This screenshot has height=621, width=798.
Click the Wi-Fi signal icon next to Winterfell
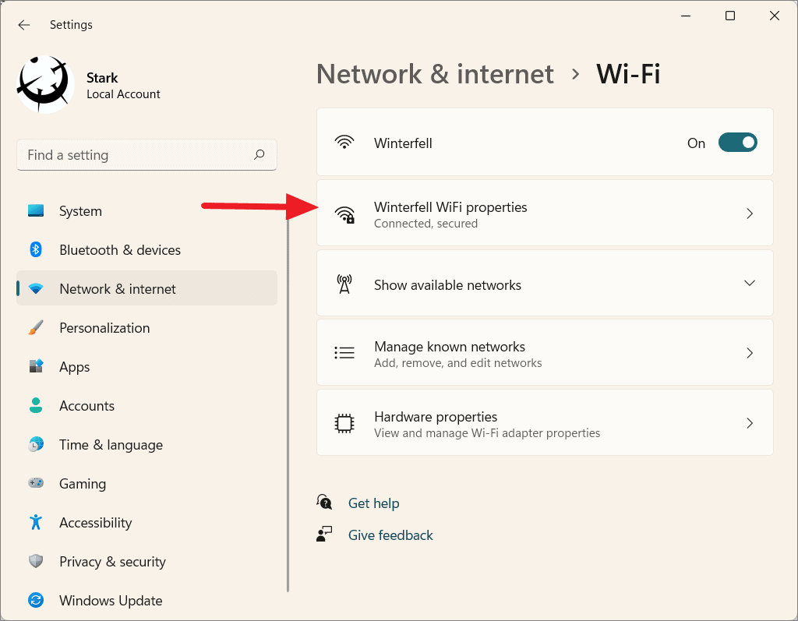coord(345,142)
